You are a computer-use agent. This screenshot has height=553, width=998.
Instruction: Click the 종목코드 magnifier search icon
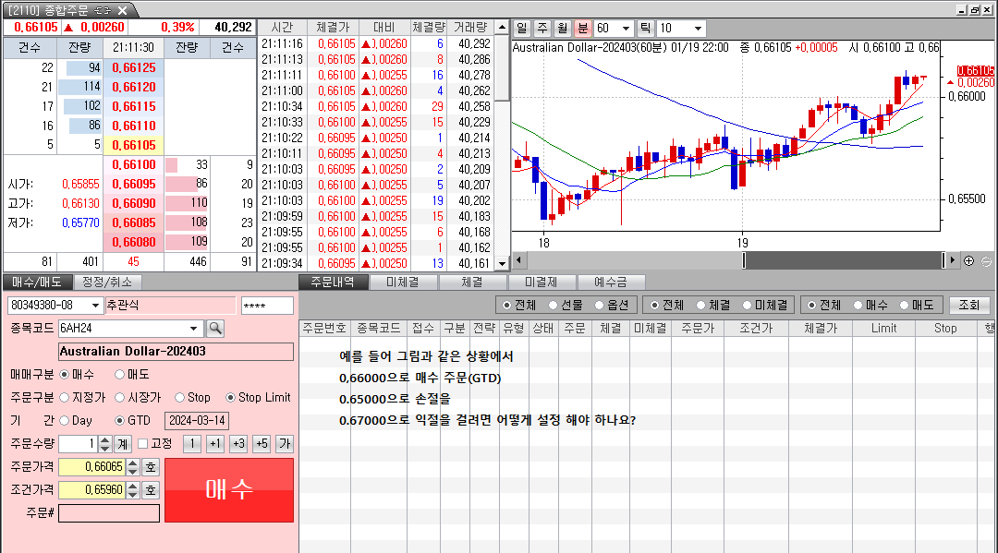tap(215, 328)
